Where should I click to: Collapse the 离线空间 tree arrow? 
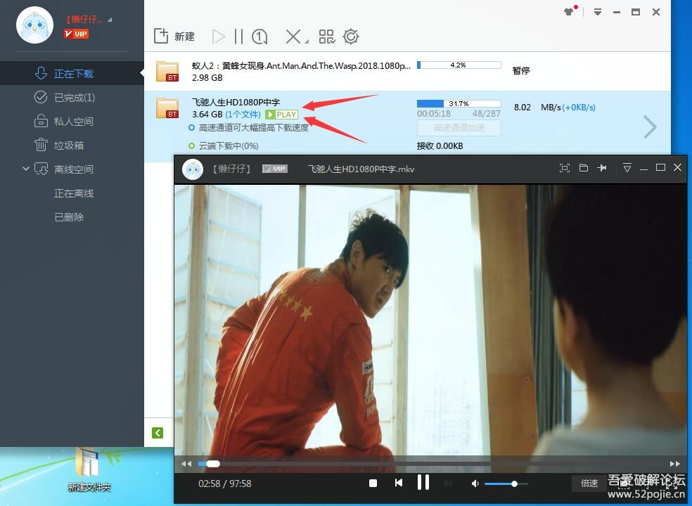tap(26, 169)
